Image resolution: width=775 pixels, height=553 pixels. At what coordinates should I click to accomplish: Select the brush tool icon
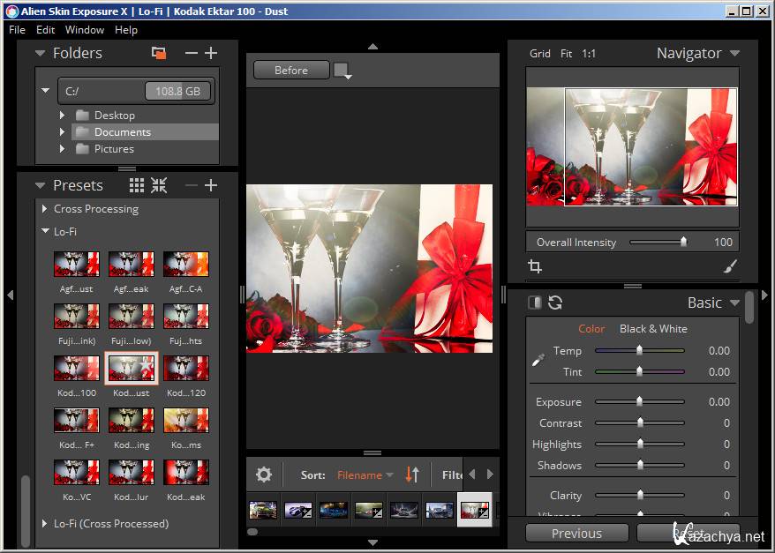coord(729,266)
